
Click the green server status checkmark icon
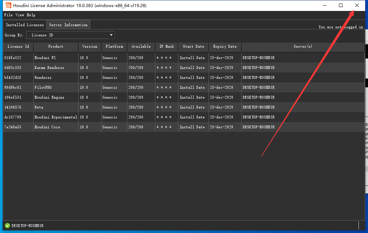click(x=7, y=226)
